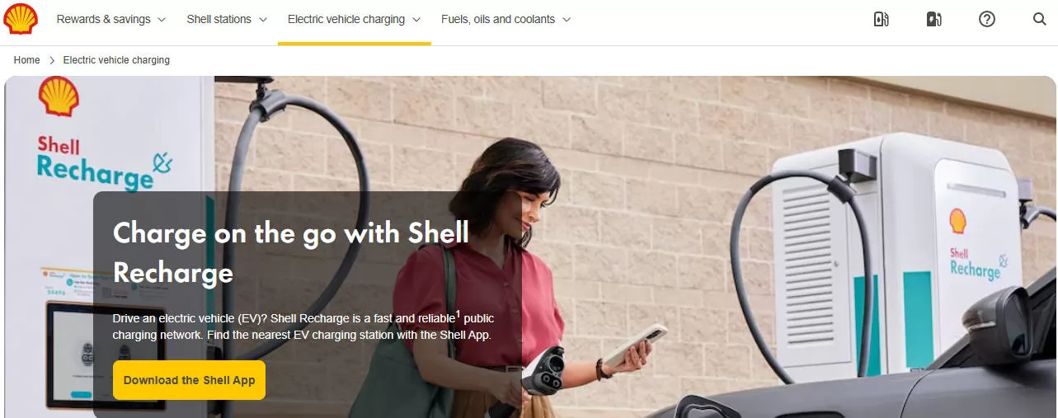The height and width of the screenshot is (418, 1058).
Task: Expand the Rewards & savings chevron
Action: [161, 19]
